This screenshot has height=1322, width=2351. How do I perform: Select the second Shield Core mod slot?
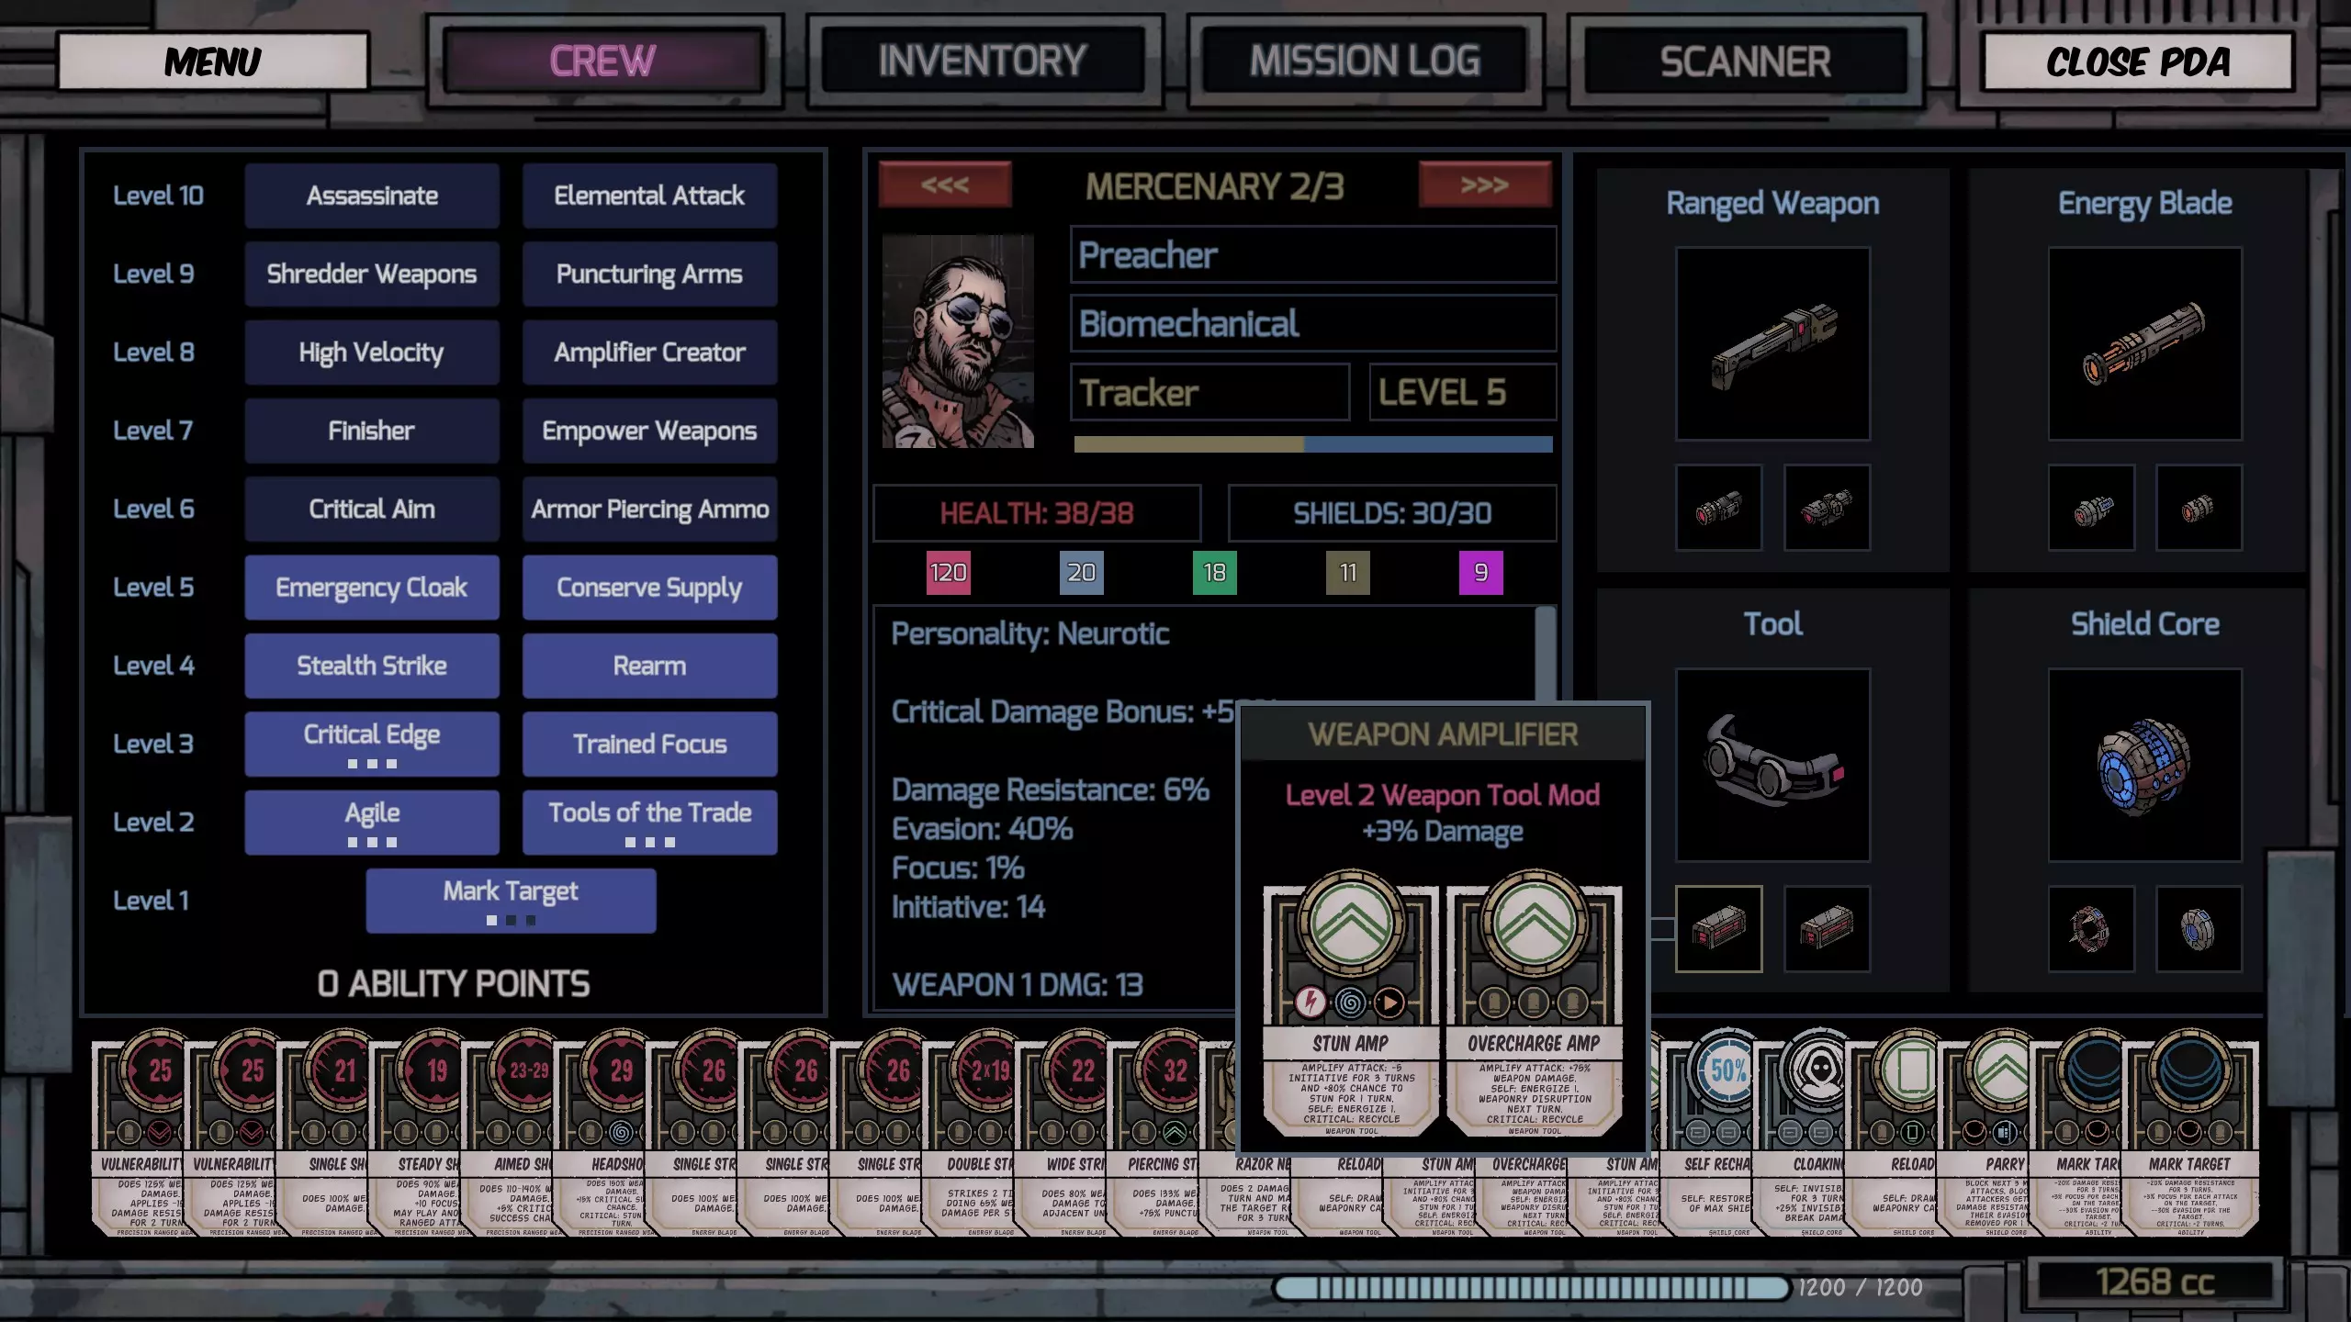pyautogui.click(x=2199, y=928)
